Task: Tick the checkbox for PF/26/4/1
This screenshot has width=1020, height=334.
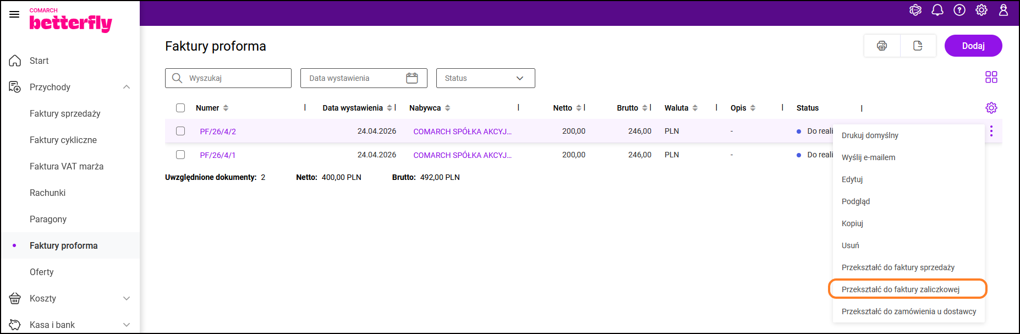Action: pos(180,155)
